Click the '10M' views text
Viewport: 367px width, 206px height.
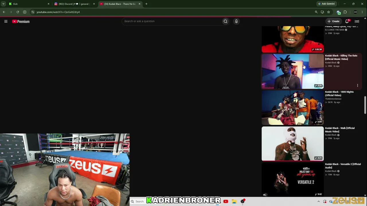330,175
